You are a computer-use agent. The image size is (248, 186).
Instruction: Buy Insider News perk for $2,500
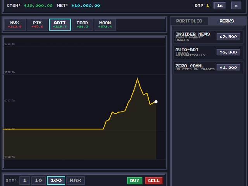click(228, 37)
